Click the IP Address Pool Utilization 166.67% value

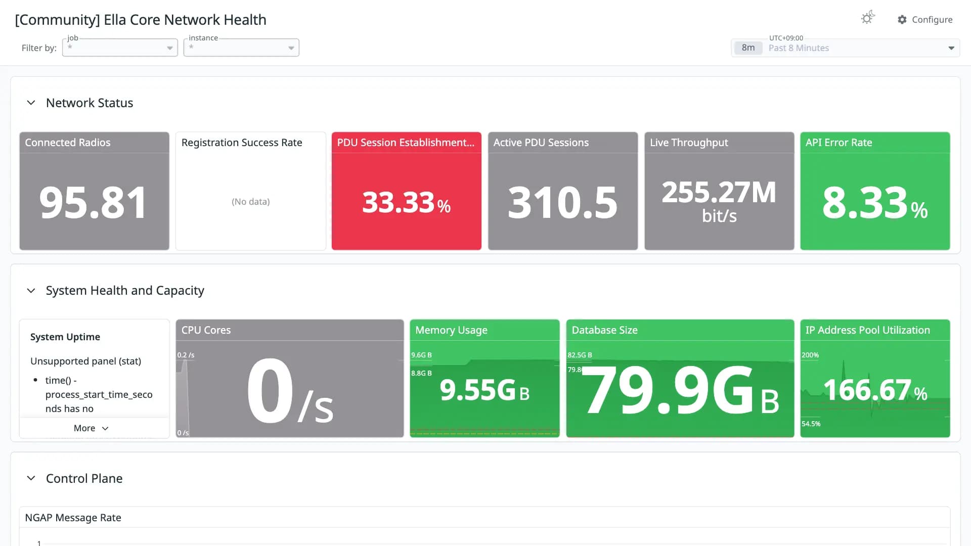pos(875,390)
